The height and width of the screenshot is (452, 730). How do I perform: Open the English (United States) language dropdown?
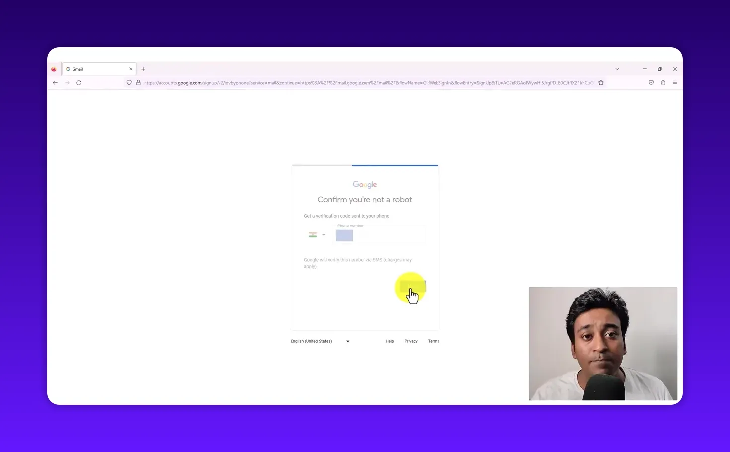319,341
